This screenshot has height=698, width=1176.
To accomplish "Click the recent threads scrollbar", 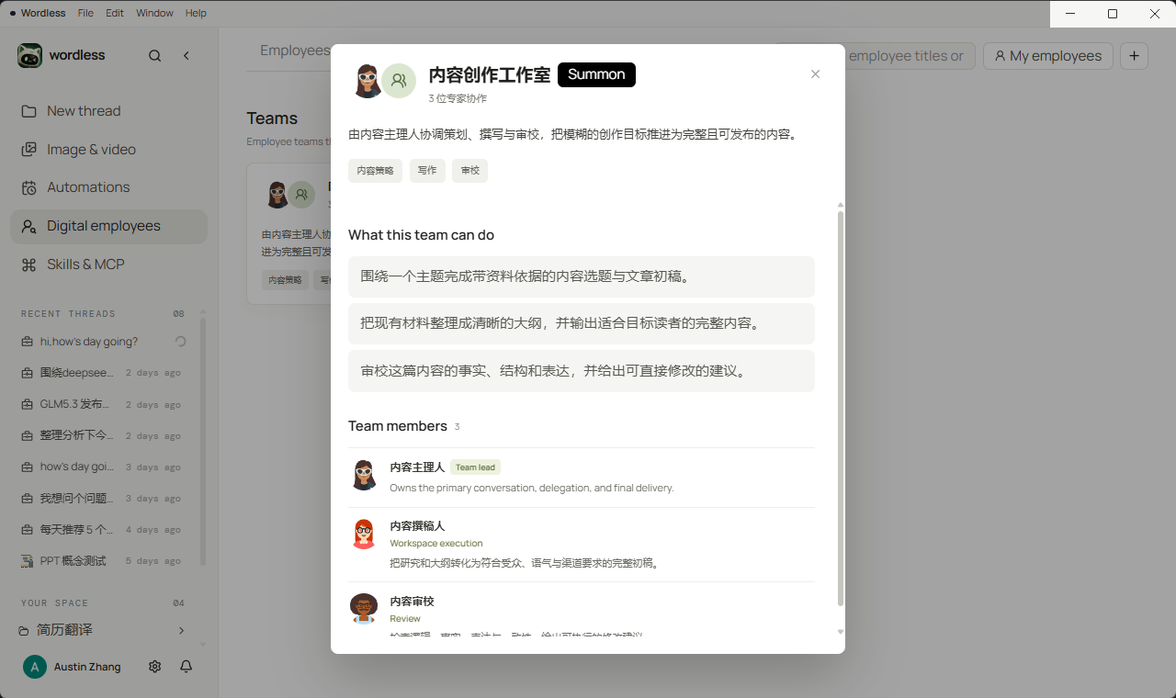I will (x=203, y=441).
